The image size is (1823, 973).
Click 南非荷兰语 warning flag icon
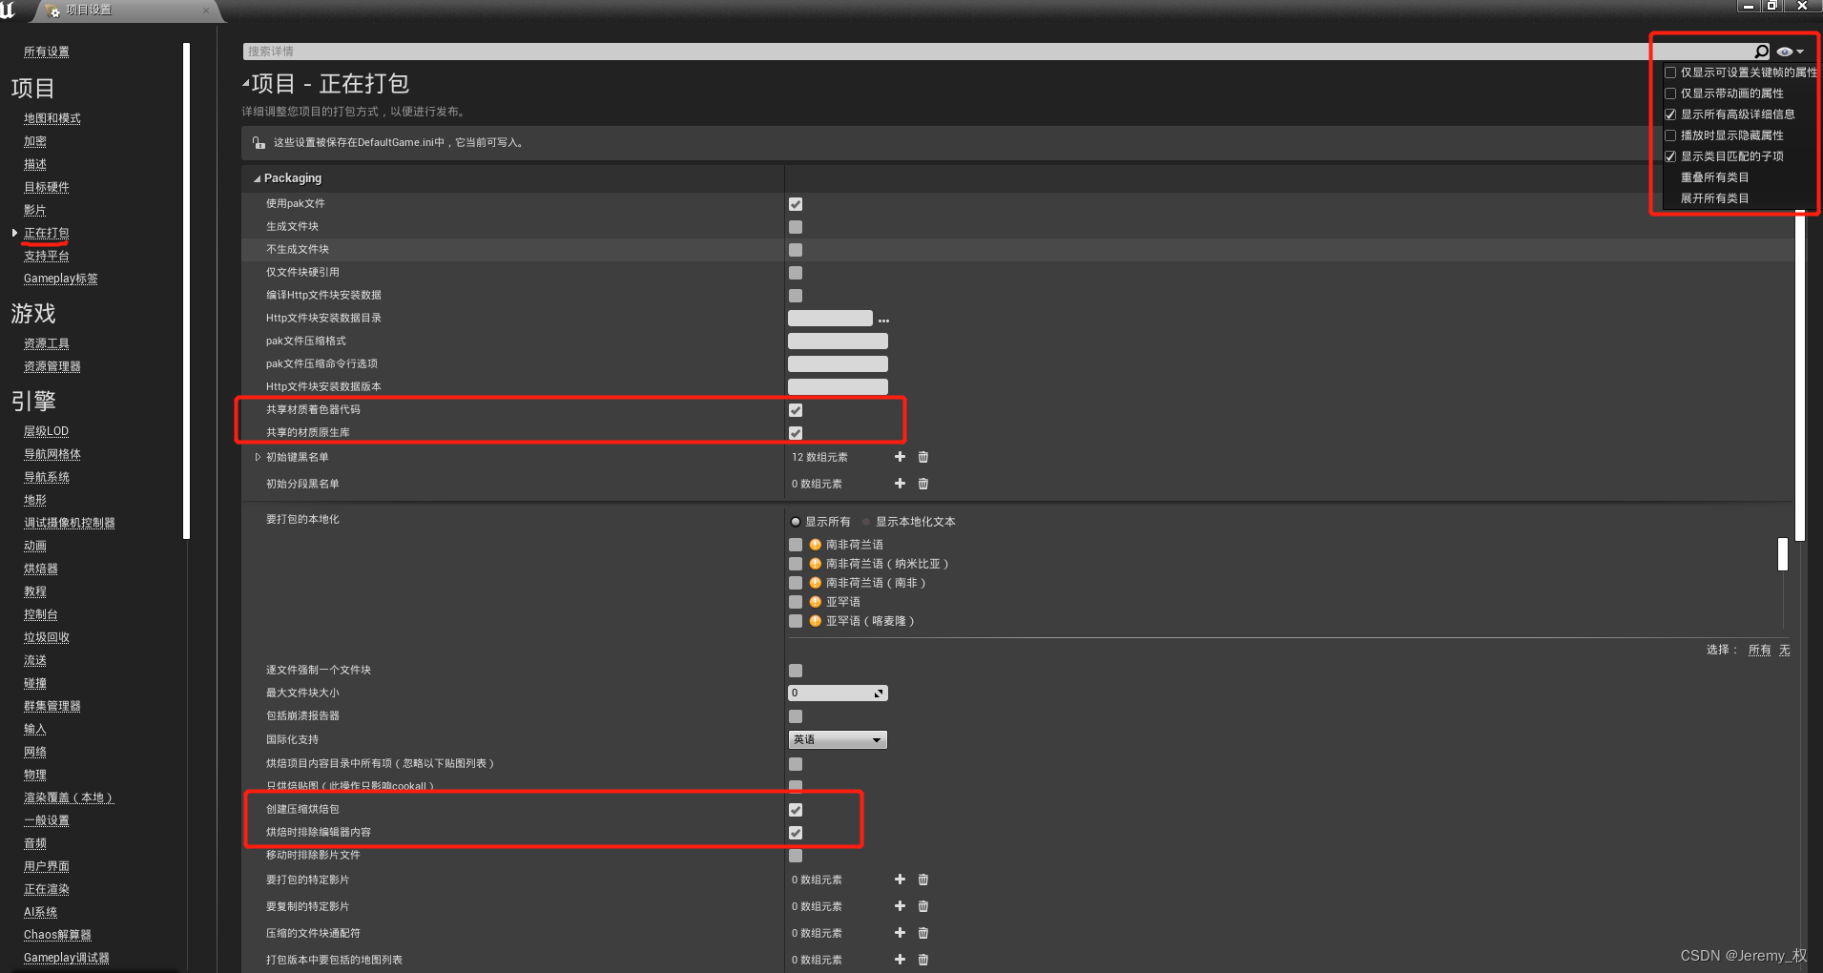pos(816,545)
